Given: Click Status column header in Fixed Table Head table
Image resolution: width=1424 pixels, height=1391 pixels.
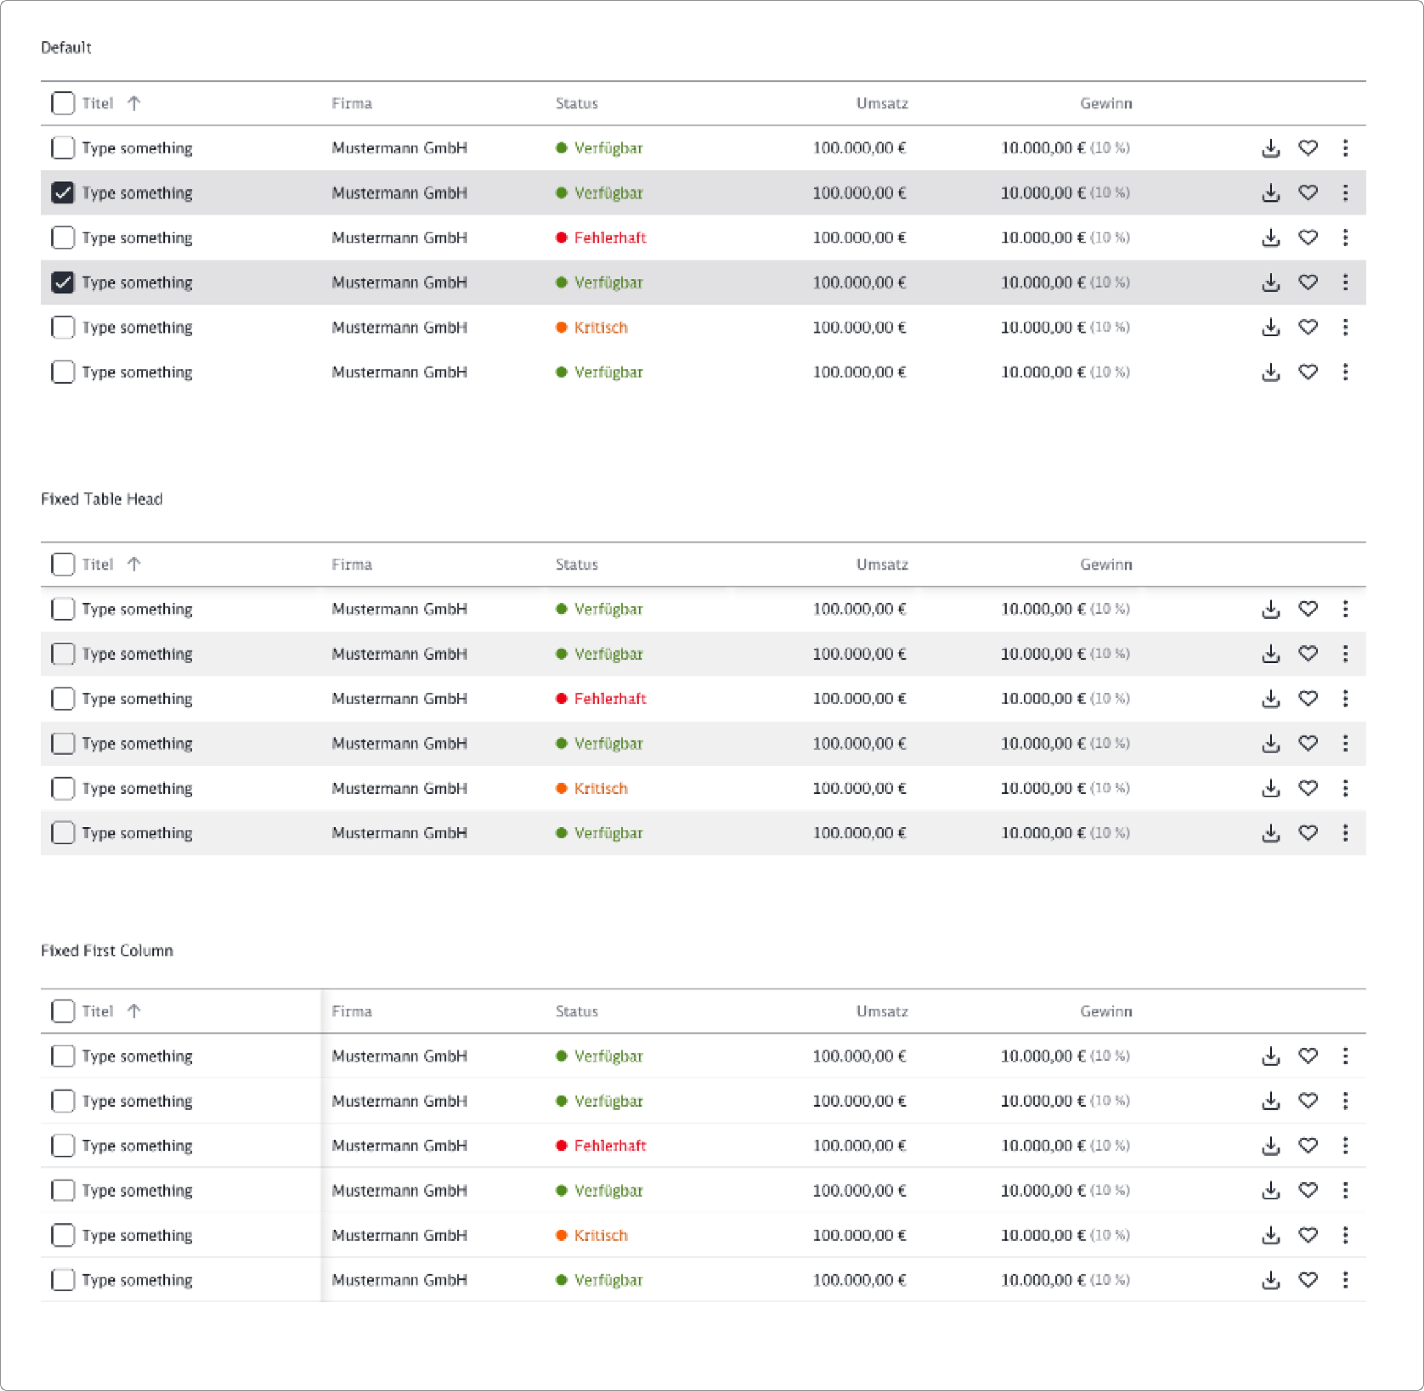Looking at the screenshot, I should point(577,565).
